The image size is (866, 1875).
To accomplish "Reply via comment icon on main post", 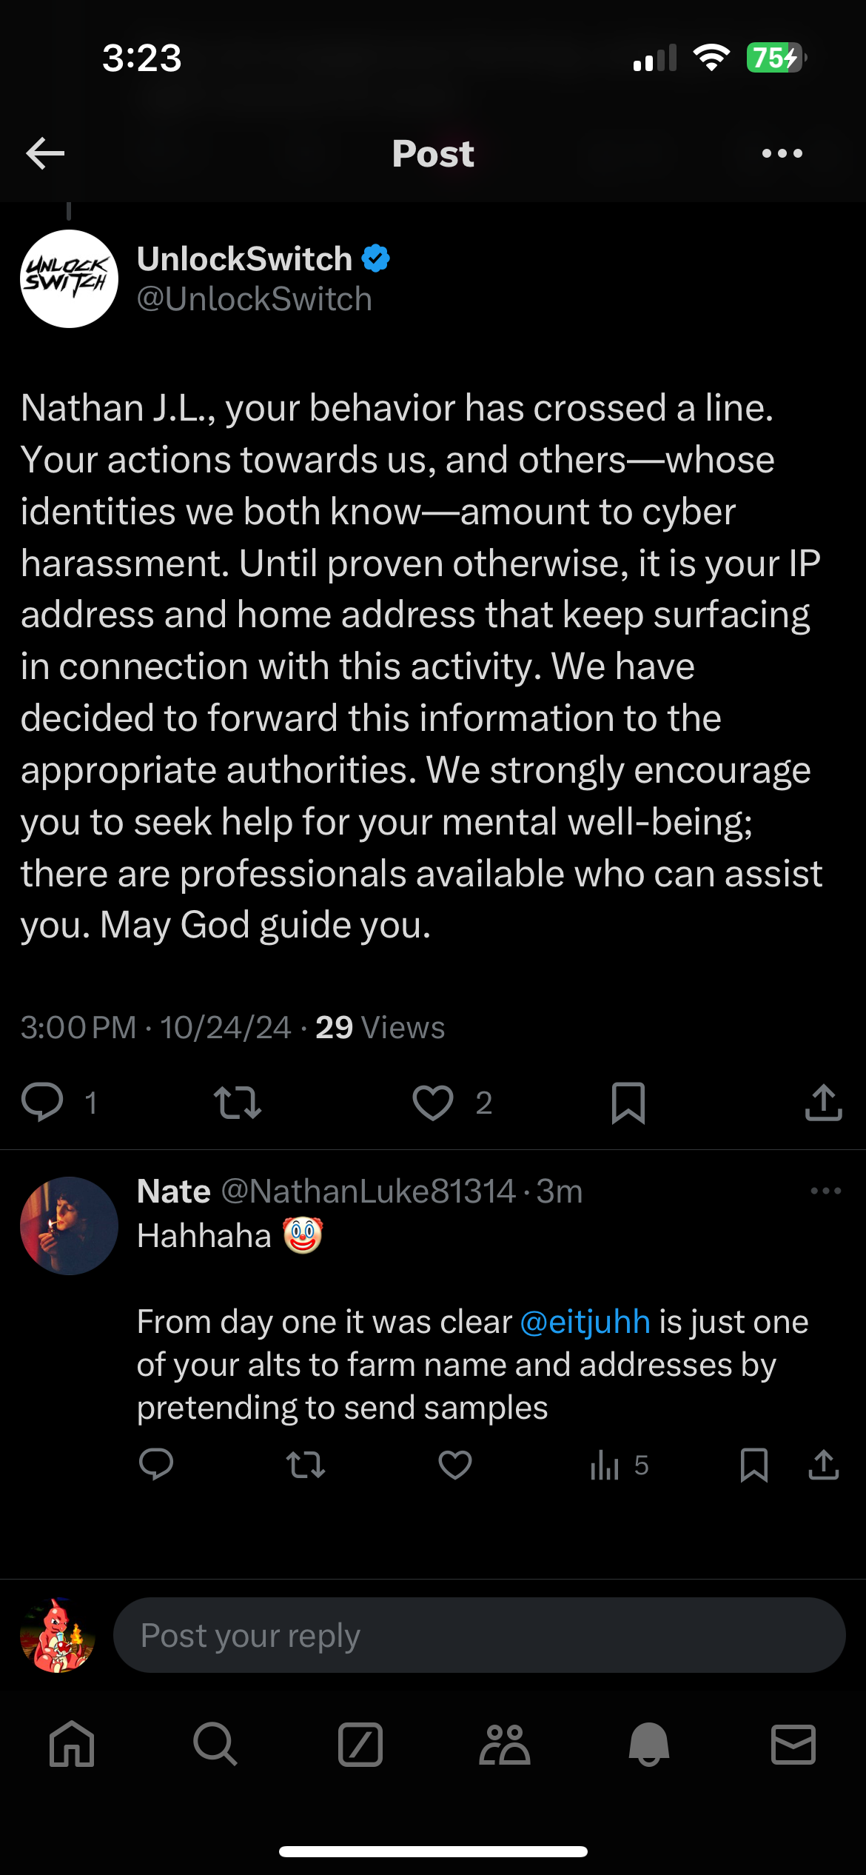I will point(42,1103).
